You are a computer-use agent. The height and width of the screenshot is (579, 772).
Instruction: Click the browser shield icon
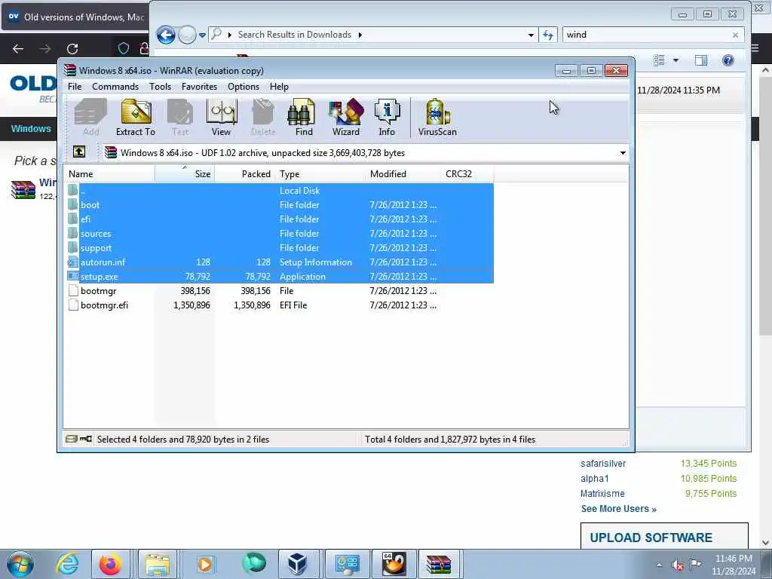click(124, 48)
